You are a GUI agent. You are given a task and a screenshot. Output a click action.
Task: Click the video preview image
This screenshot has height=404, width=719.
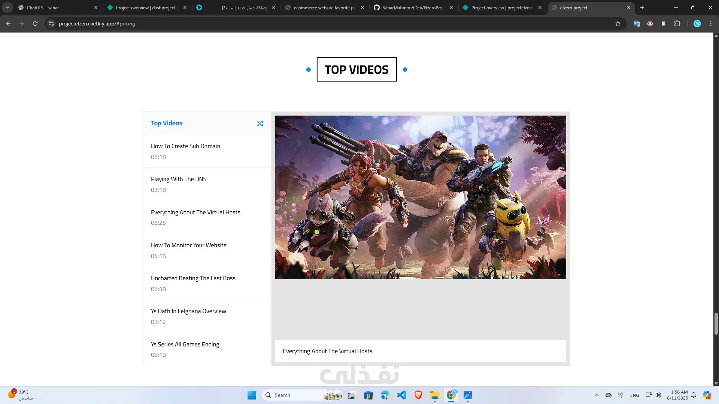click(421, 197)
